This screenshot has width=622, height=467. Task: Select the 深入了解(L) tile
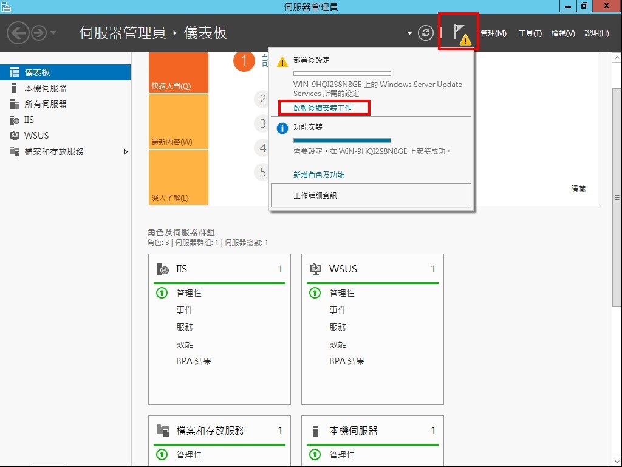(x=179, y=178)
